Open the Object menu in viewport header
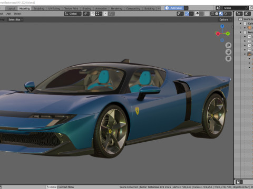This screenshot has width=253, height=189. 17,14
